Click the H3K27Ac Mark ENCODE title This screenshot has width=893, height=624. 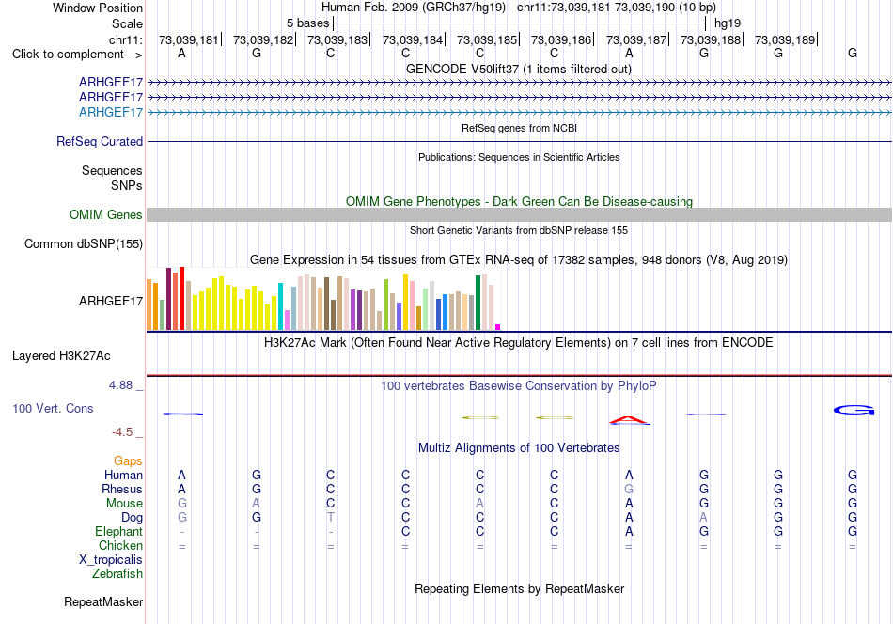pyautogui.click(x=519, y=343)
